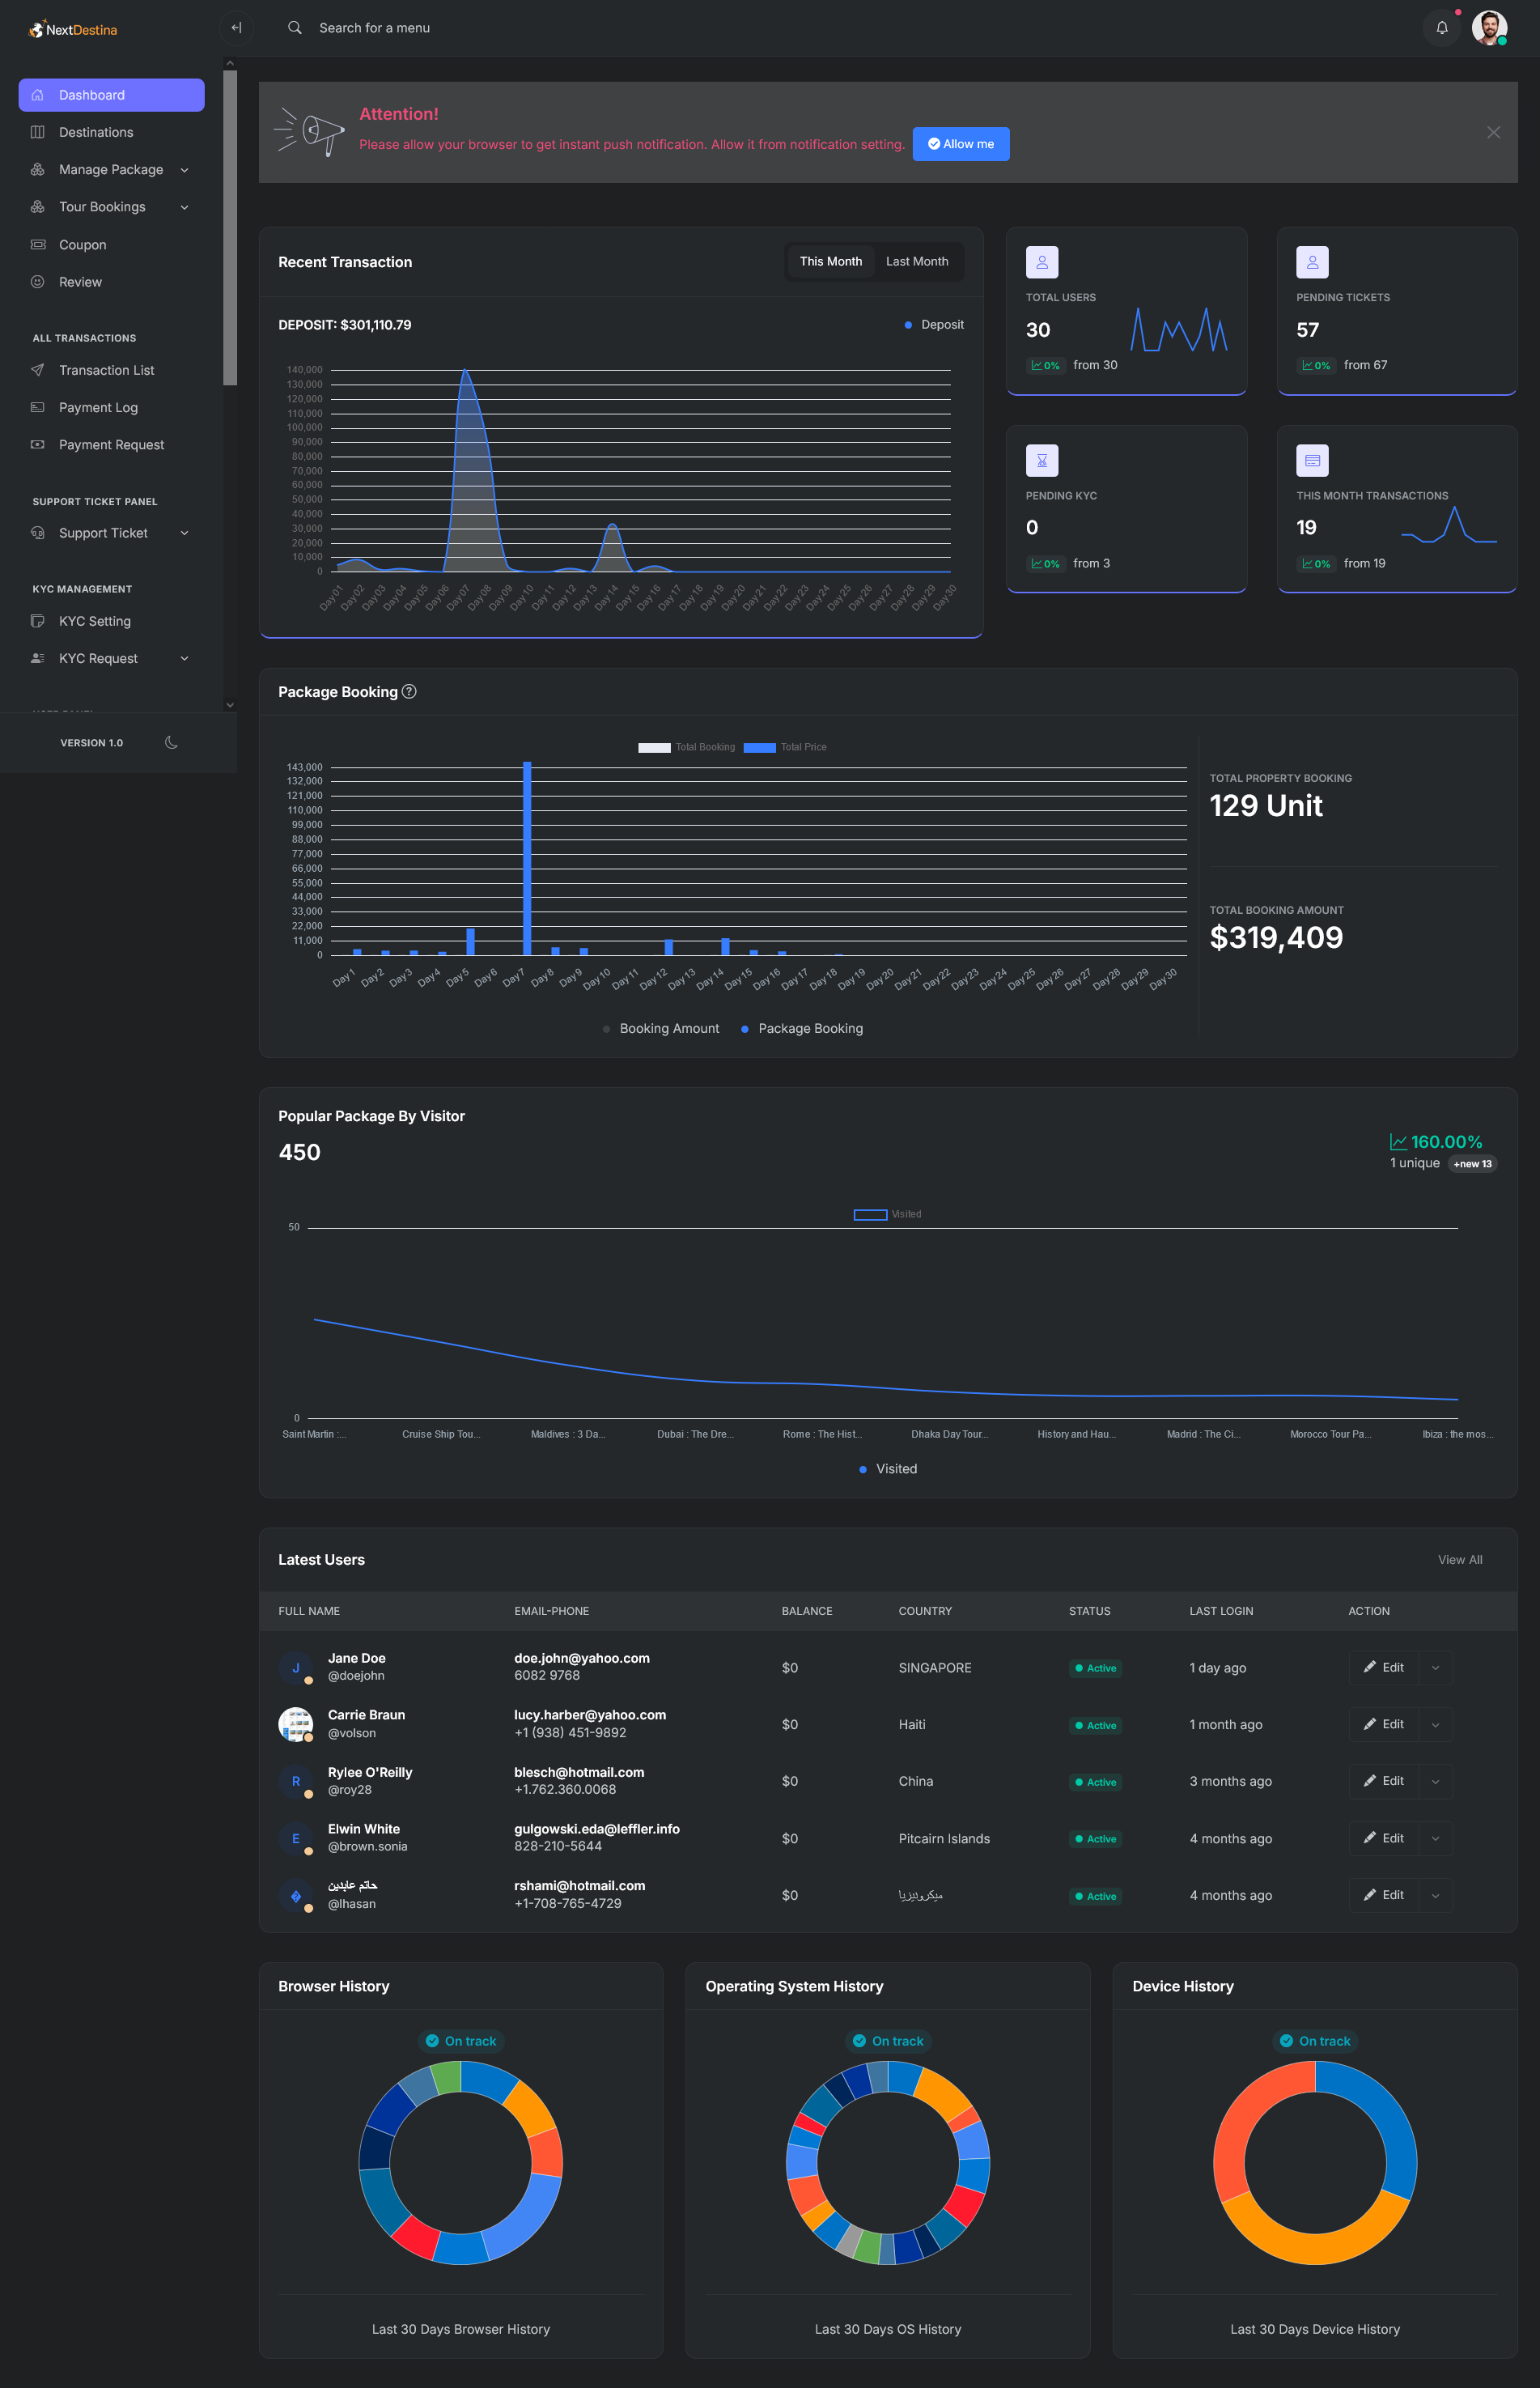
Task: Click This Month Transactions card icon
Action: [1312, 460]
